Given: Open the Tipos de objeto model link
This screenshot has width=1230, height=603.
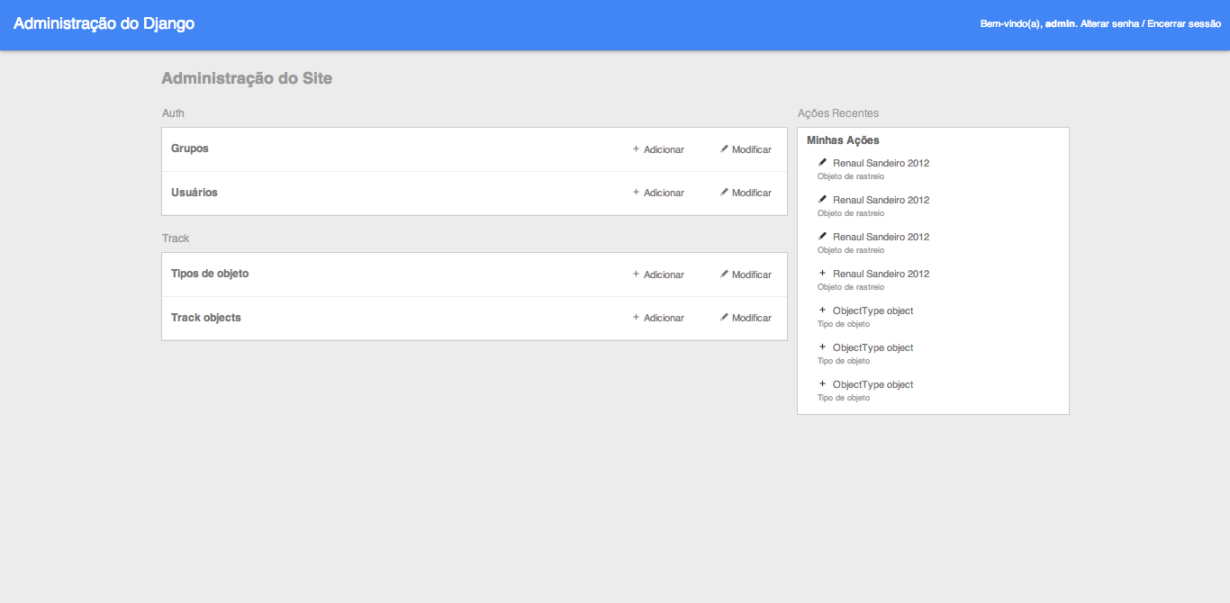Looking at the screenshot, I should 210,274.
